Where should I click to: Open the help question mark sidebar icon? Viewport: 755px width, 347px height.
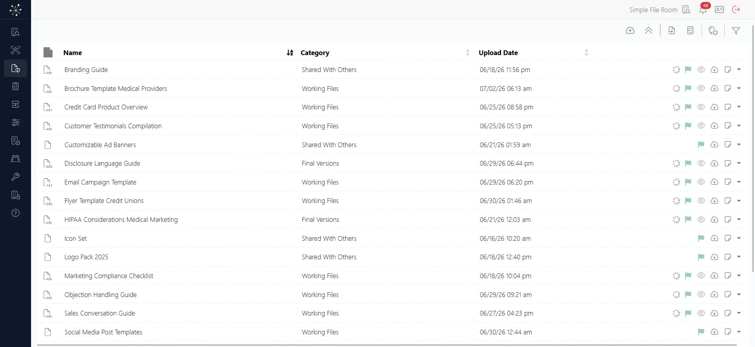(15, 213)
